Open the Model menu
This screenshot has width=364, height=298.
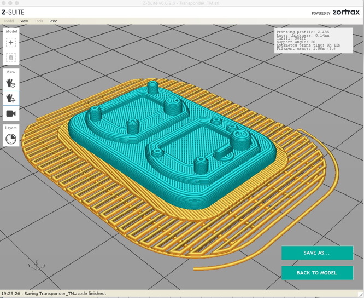point(9,21)
